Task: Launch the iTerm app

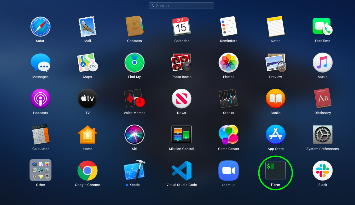Action: point(276,171)
